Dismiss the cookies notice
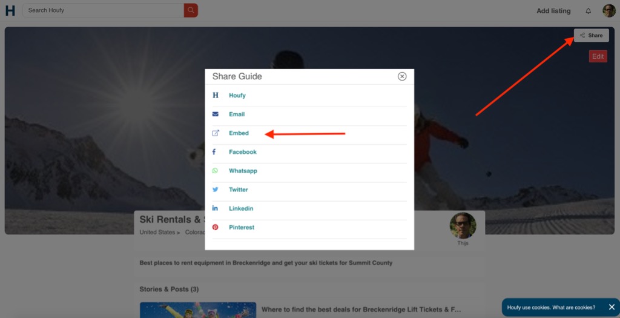 (x=612, y=307)
